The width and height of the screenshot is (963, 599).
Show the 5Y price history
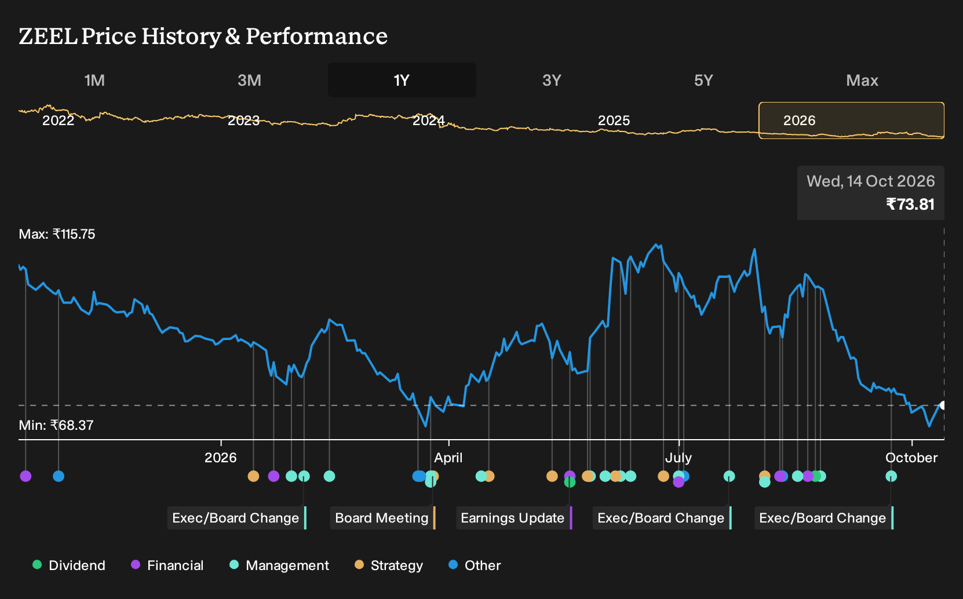click(x=703, y=80)
